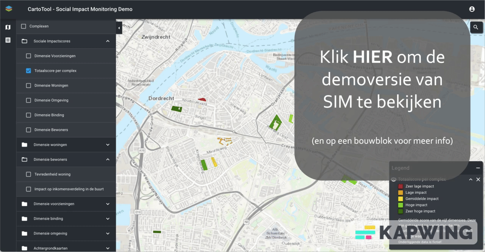Viewport: 485px width, 252px height.
Task: Enable the Dimensie Omgeving checkbox
Action: coord(28,100)
